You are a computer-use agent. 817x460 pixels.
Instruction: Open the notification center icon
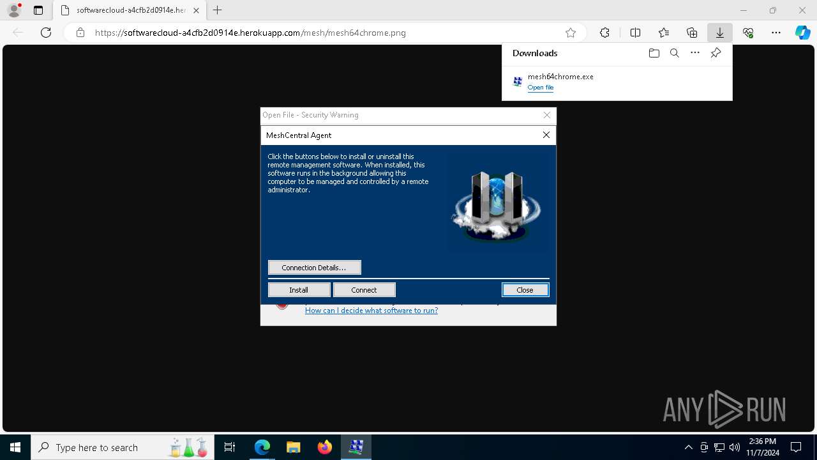(796, 447)
